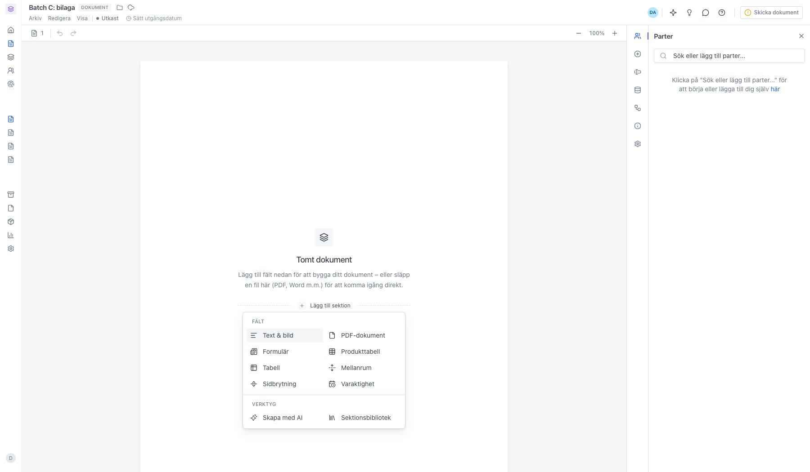Screen dimensions: 810x472
Task: Close the Parter panel
Action: [x=801, y=36]
